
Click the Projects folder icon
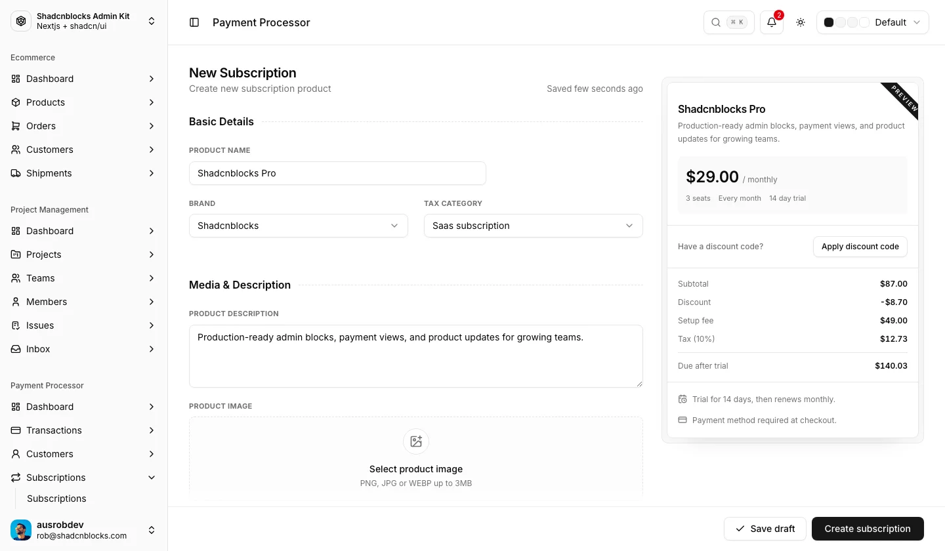pos(16,255)
